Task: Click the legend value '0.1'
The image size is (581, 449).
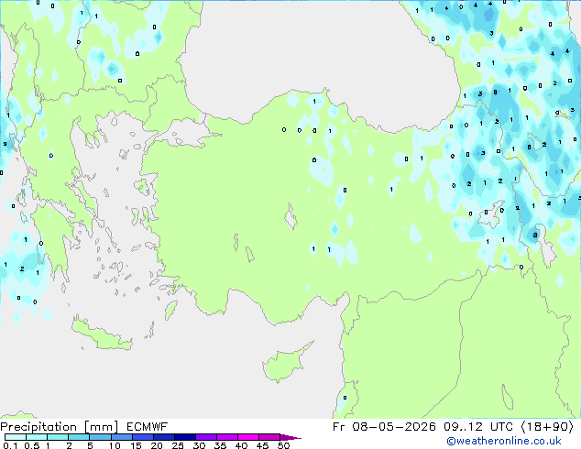Action: (x=10, y=445)
